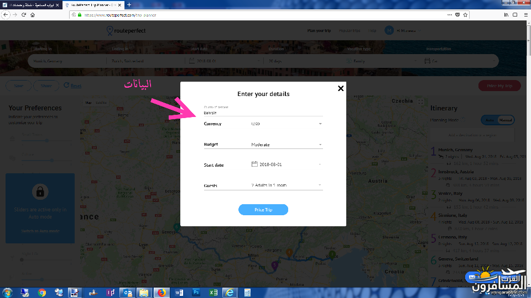Click the Save button
This screenshot has height=298, width=531.
click(19, 86)
